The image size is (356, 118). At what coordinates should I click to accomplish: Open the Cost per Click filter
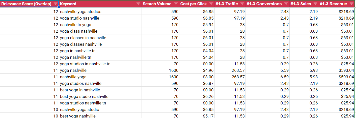(x=211, y=4)
